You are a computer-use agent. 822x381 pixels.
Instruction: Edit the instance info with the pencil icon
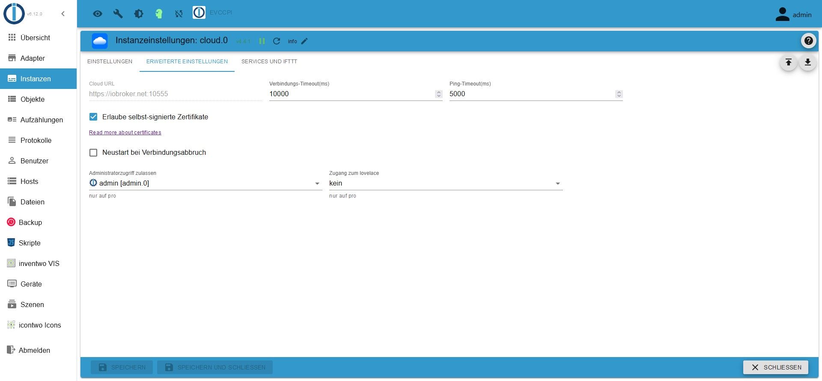(304, 41)
